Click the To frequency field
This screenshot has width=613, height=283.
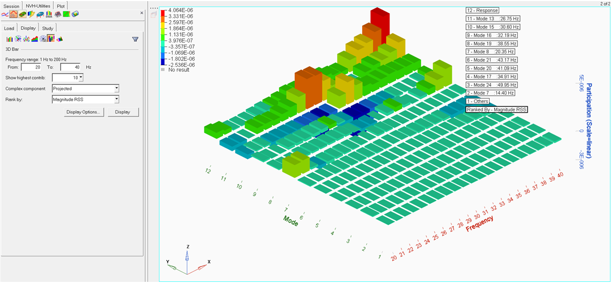point(70,67)
